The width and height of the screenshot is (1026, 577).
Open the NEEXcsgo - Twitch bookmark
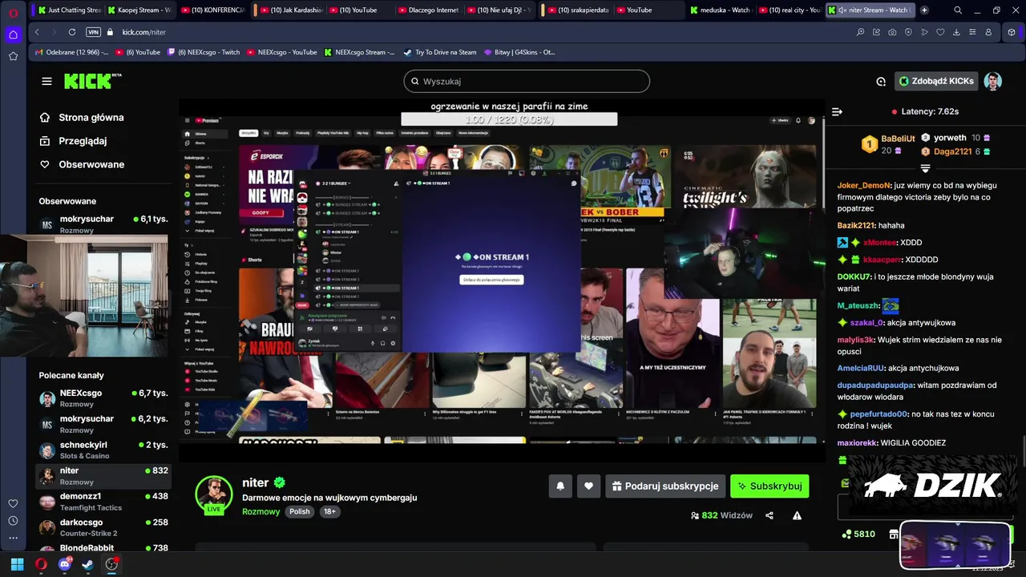click(x=204, y=52)
